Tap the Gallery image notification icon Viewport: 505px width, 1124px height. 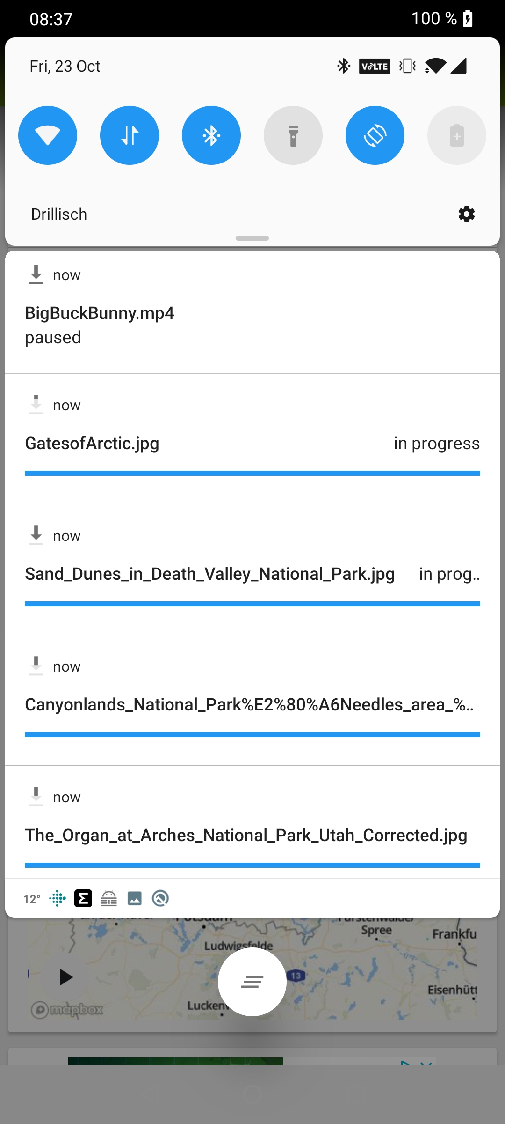click(135, 898)
